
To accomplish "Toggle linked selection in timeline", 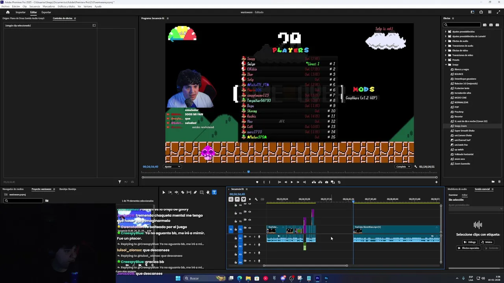I will 243,199.
